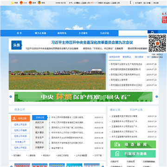The width and height of the screenshot is (167, 167).
Task: Open notice 关于正蓝旗境内自驾车活动
Action: 125,137
